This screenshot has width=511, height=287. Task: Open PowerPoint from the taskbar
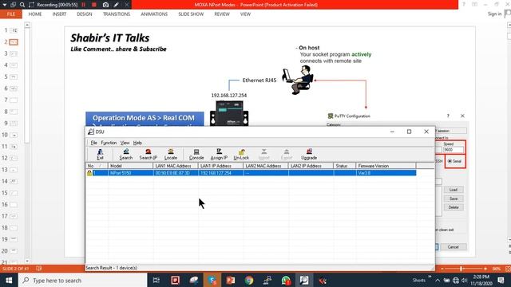pyautogui.click(x=231, y=280)
